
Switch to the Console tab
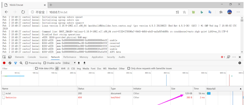coord(32,57)
